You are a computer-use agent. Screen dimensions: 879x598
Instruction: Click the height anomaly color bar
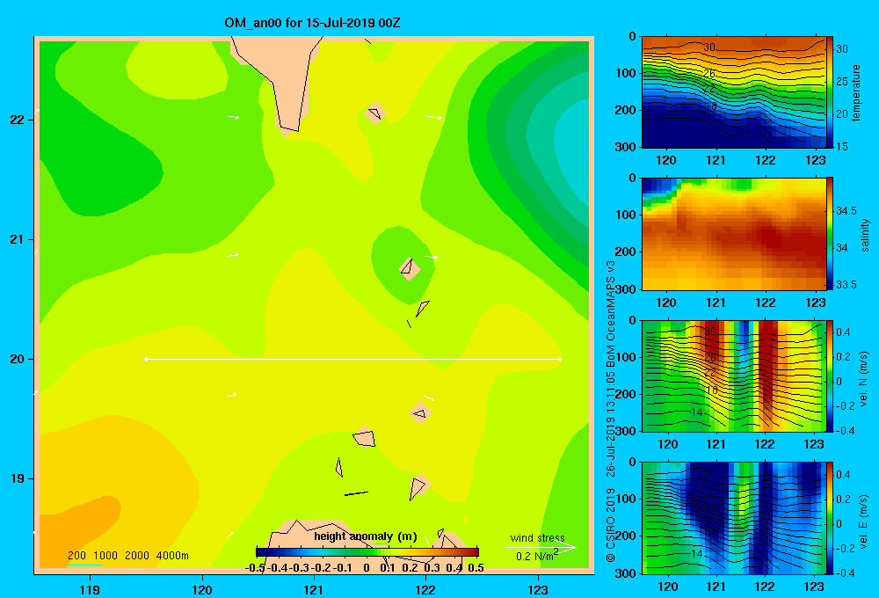click(367, 552)
